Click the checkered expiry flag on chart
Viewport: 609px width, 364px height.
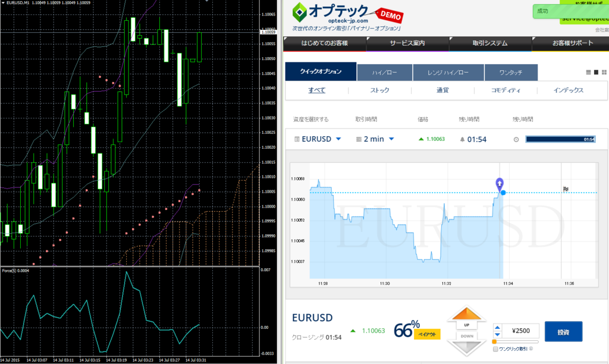tap(566, 189)
